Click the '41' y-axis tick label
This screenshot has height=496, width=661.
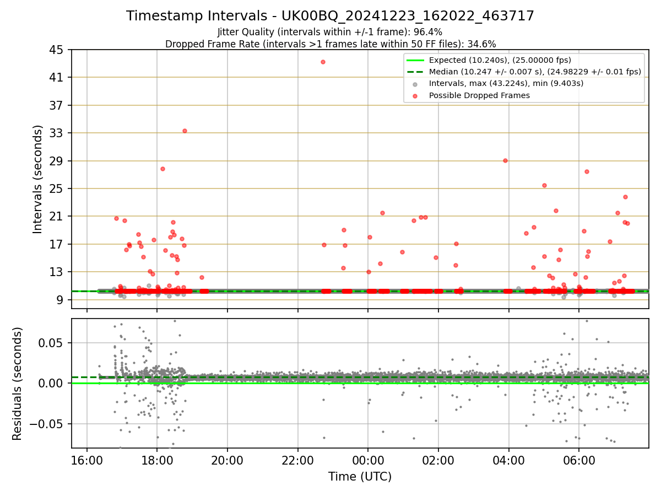pos(57,78)
